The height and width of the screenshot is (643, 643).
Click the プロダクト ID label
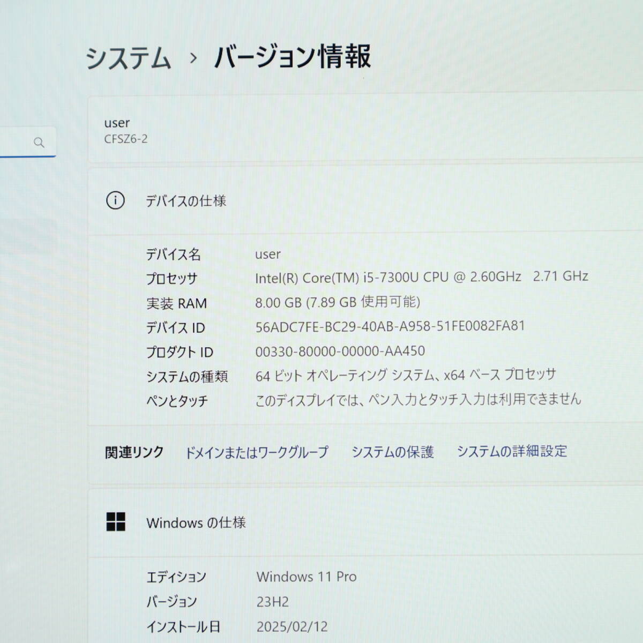(180, 352)
